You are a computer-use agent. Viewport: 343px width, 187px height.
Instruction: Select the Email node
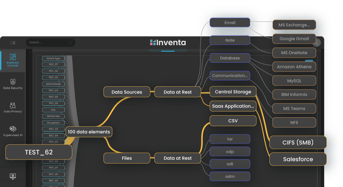coord(230,23)
